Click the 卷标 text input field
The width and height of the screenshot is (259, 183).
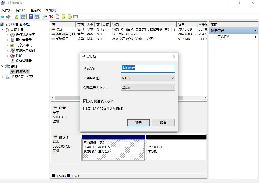[x=148, y=69]
